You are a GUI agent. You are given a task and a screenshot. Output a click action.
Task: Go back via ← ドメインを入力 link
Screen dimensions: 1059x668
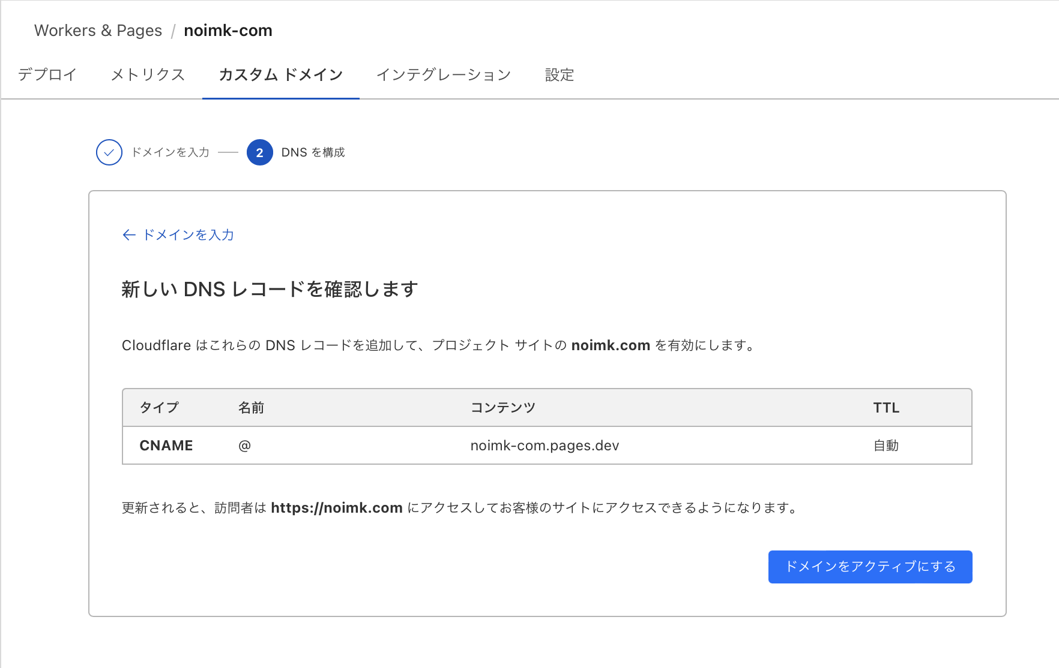[178, 234]
